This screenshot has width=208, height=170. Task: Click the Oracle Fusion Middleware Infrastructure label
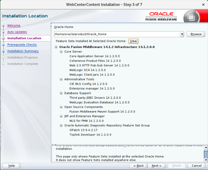point(107,47)
